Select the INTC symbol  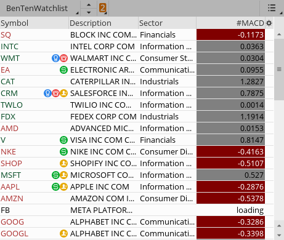(x=9, y=47)
